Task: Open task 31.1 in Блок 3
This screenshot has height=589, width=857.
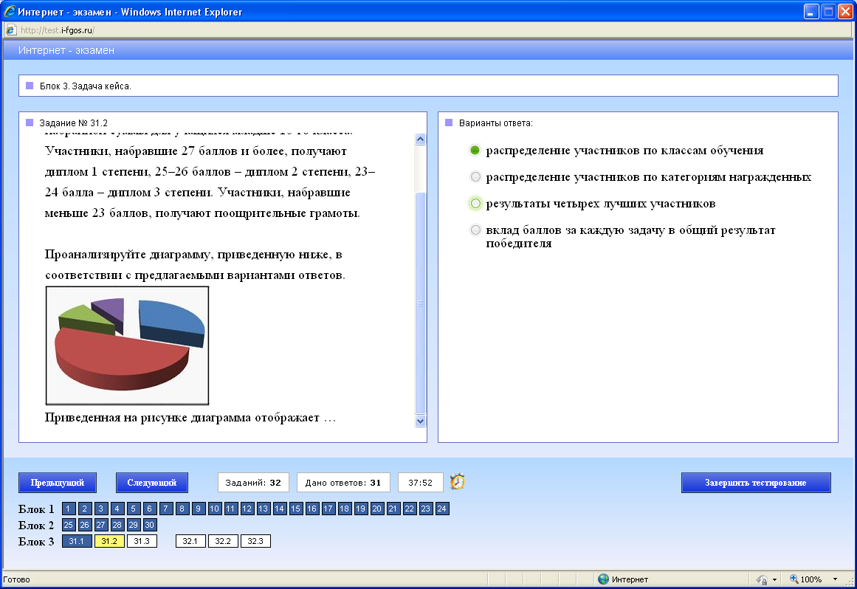Action: click(77, 542)
